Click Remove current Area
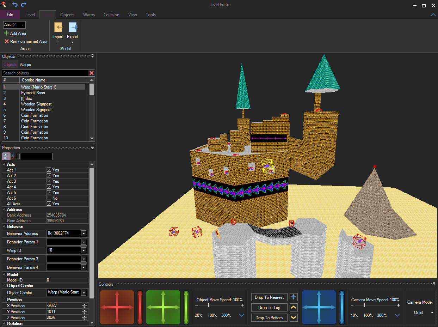This screenshot has width=438, height=327. click(26, 42)
